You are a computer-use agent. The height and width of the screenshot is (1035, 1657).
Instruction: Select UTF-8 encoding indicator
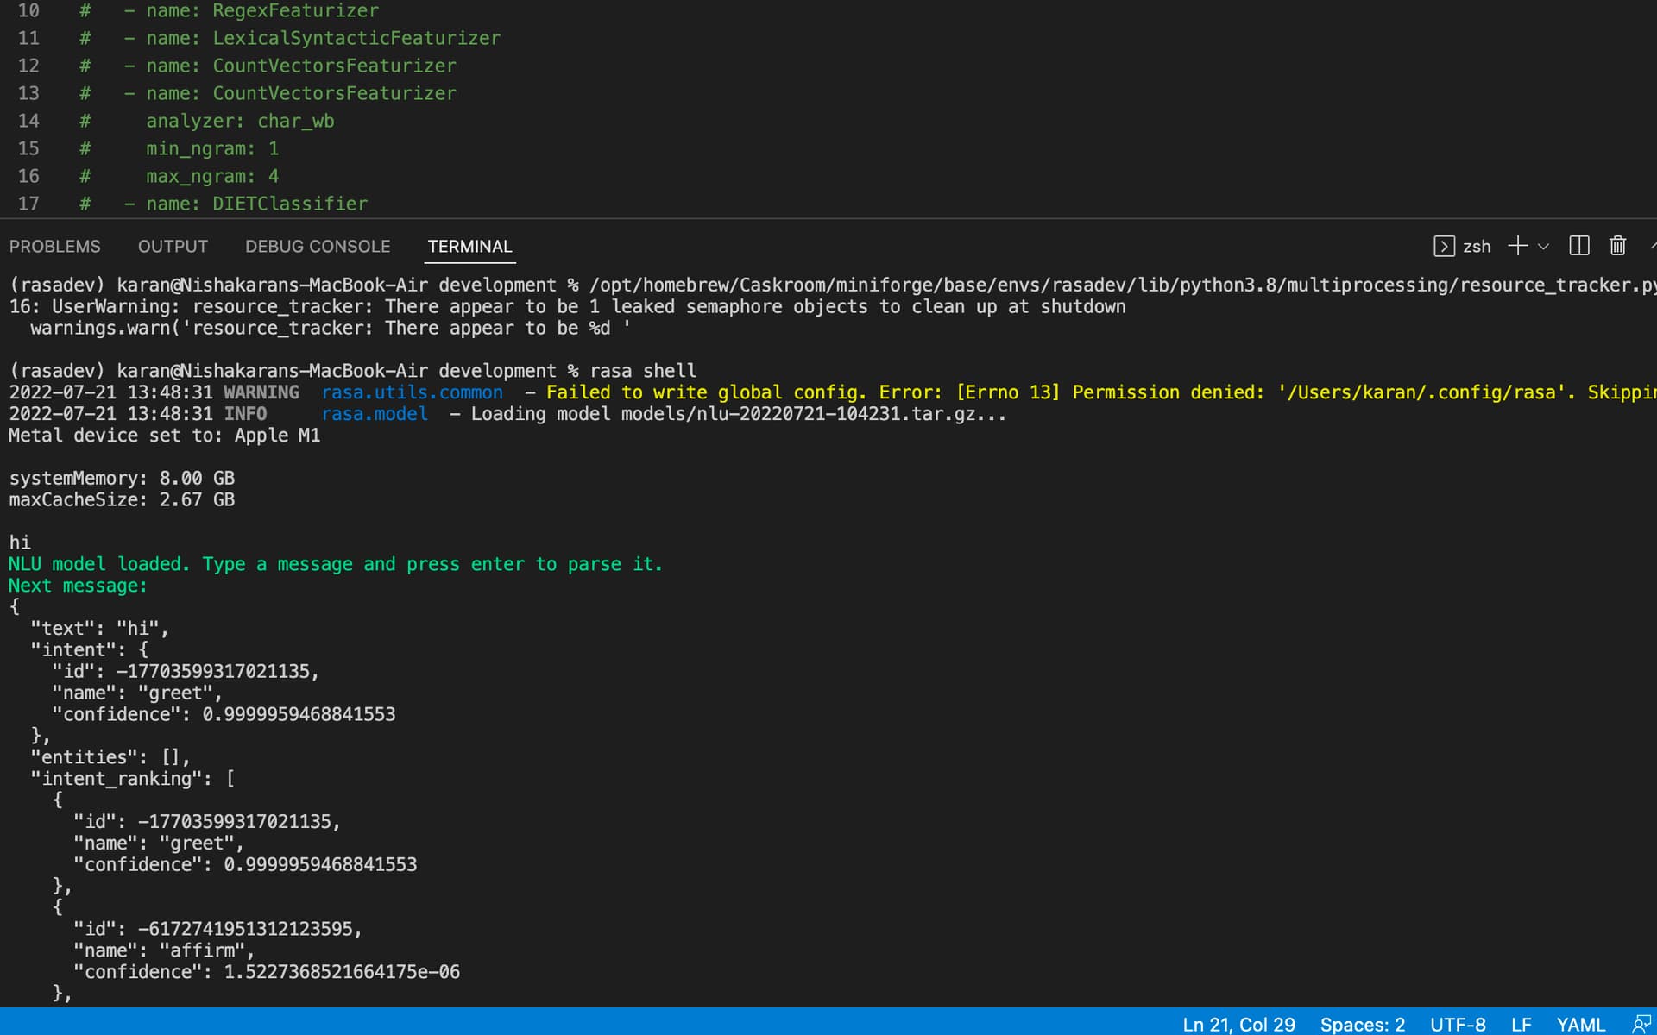tap(1458, 1024)
